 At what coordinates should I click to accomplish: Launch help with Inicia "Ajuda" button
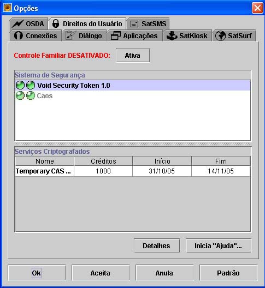coord(219,246)
